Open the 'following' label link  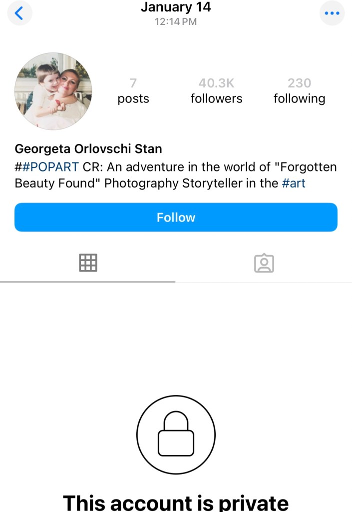tap(299, 98)
